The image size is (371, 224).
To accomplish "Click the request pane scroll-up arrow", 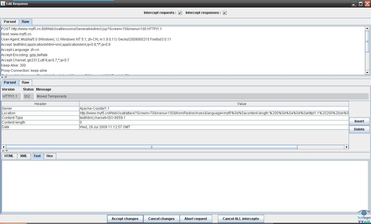I will click(367, 28).
